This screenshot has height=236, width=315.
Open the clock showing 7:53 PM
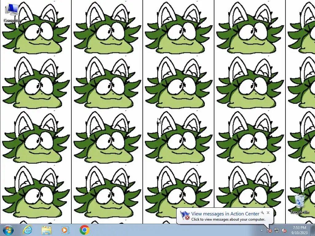click(299, 230)
